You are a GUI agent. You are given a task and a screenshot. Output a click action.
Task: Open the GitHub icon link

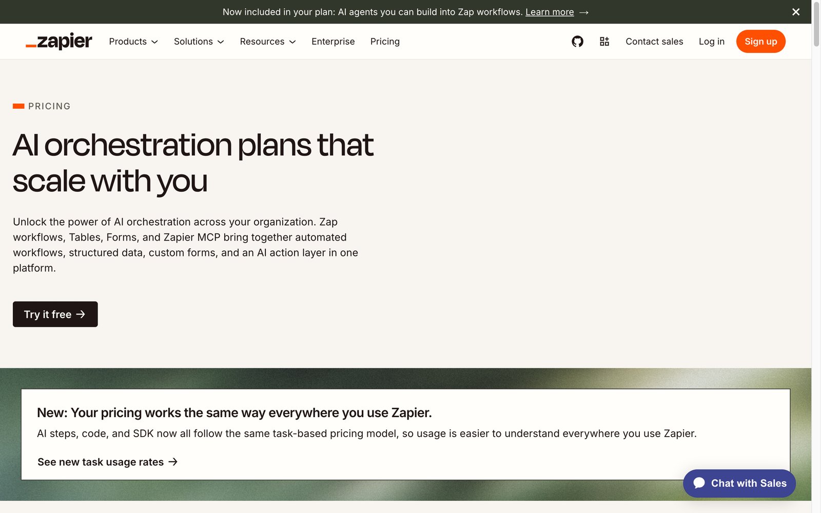[577, 42]
